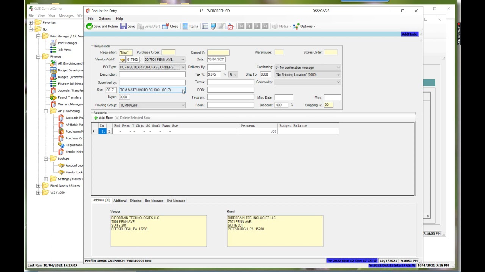485x272 pixels.
Task: Click the Buyer code field
Action: coord(124,97)
